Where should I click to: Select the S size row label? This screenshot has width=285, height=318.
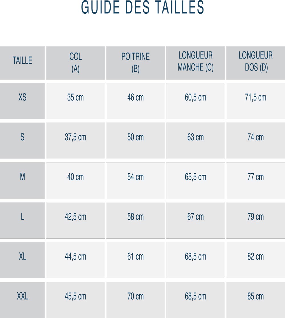point(23,137)
